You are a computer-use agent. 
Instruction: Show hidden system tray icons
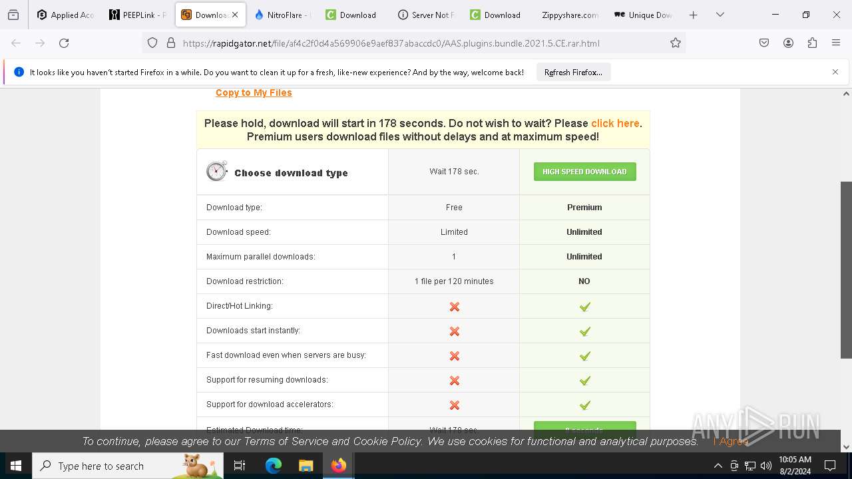(718, 466)
